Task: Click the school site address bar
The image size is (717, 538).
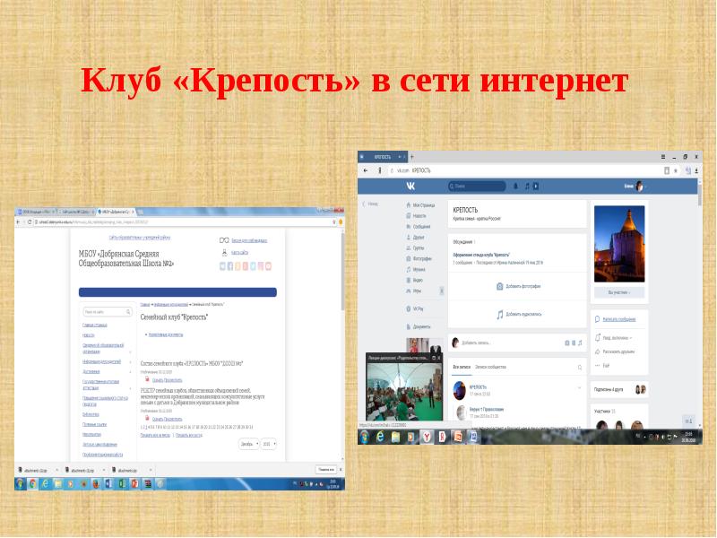Action: pos(183,221)
